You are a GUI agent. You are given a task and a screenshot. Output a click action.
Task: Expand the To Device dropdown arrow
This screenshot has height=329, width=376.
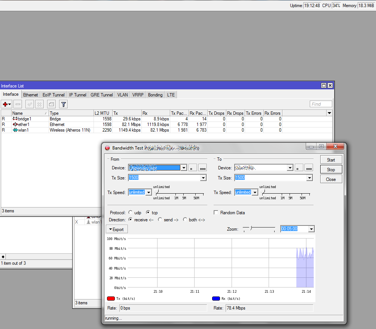(290, 168)
